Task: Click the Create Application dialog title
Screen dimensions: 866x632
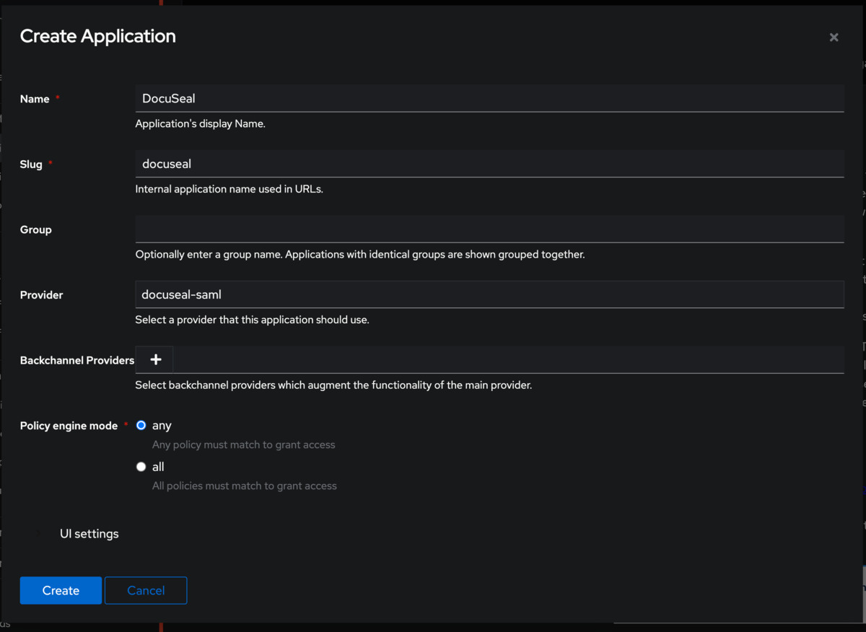Action: [x=98, y=36]
